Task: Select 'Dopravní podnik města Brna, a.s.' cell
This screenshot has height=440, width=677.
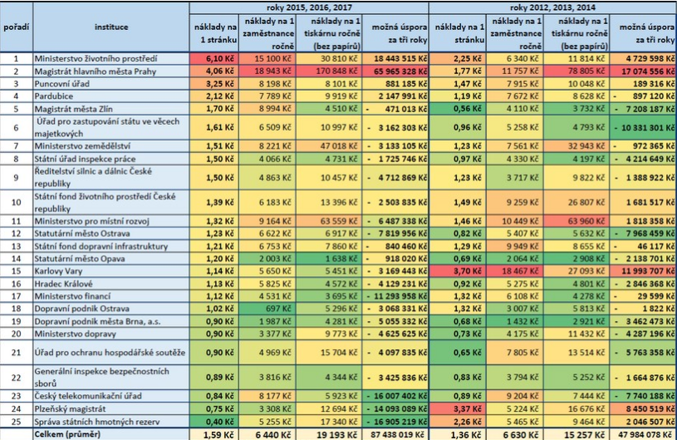Action: click(111, 321)
